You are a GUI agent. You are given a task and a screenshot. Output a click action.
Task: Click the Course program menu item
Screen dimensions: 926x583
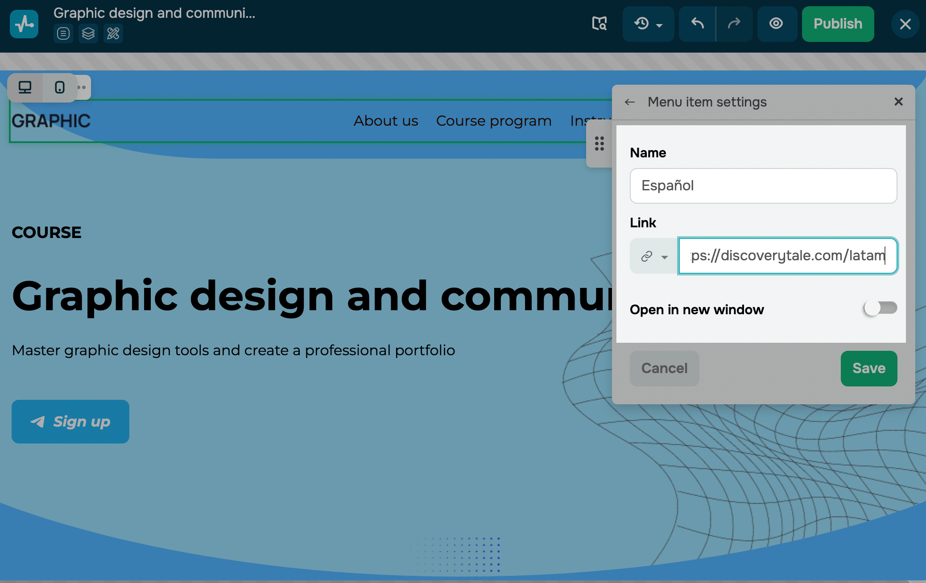494,121
